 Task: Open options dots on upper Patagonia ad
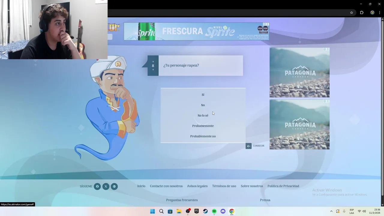(x=328, y=49)
